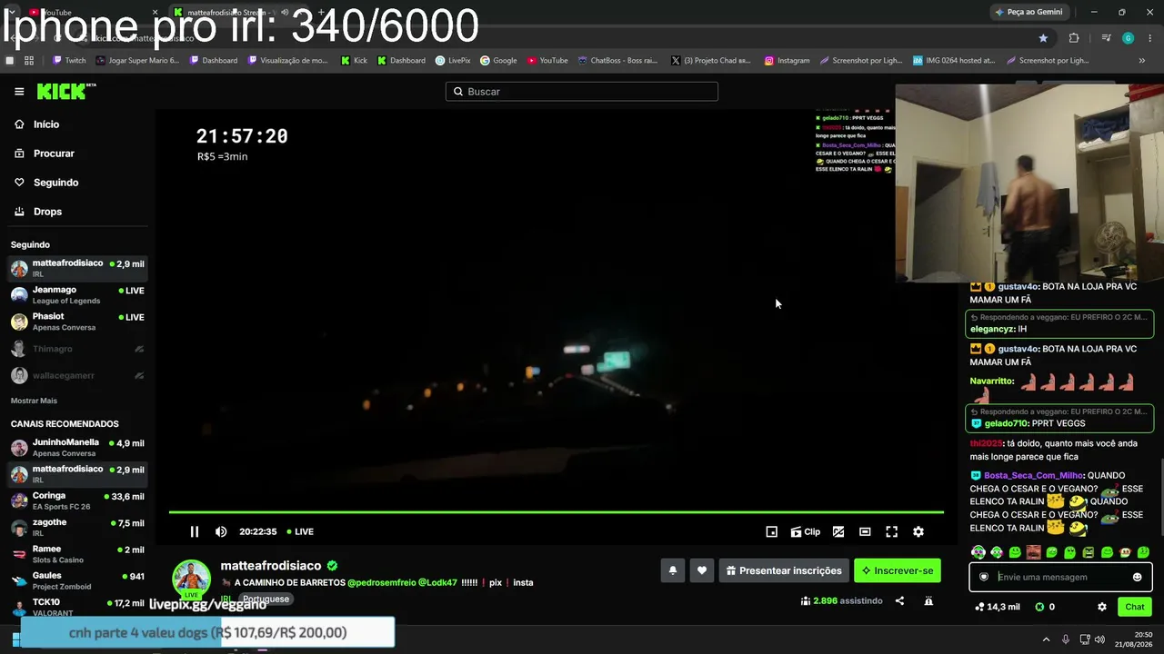Expand the followed list with Mostrar Mais
This screenshot has width=1164, height=654.
[x=34, y=401]
